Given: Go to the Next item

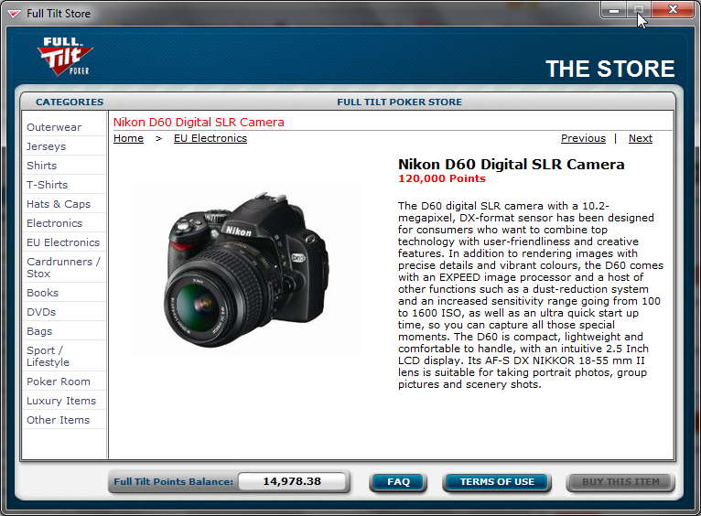Looking at the screenshot, I should pyautogui.click(x=641, y=138).
